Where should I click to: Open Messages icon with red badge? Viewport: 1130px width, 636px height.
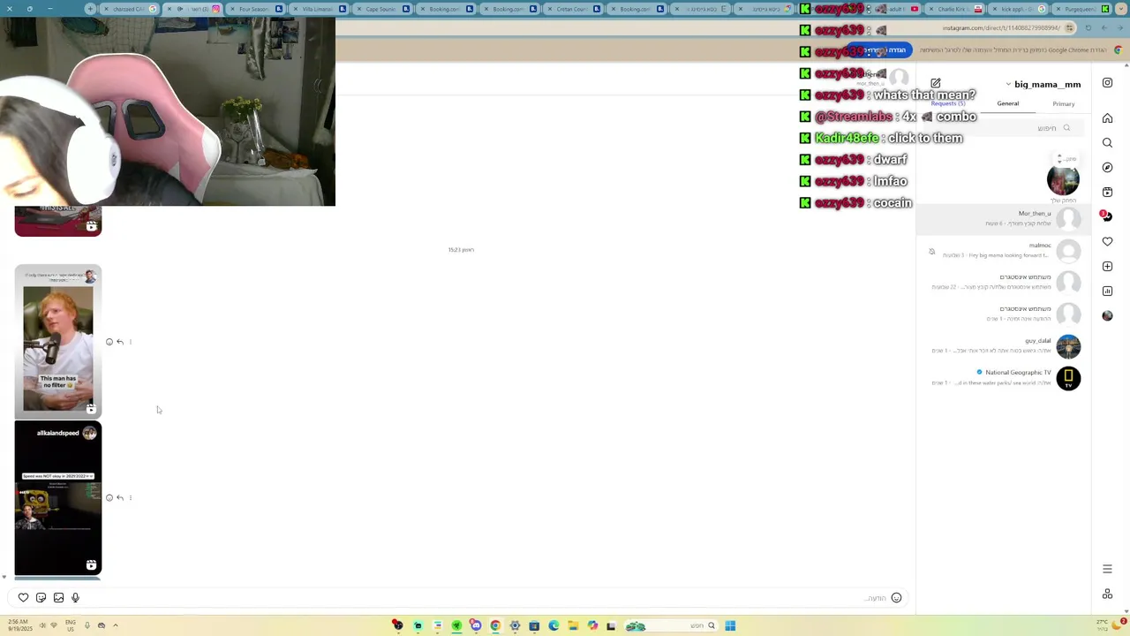pyautogui.click(x=1106, y=216)
